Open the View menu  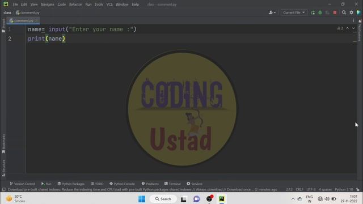coord(34,5)
